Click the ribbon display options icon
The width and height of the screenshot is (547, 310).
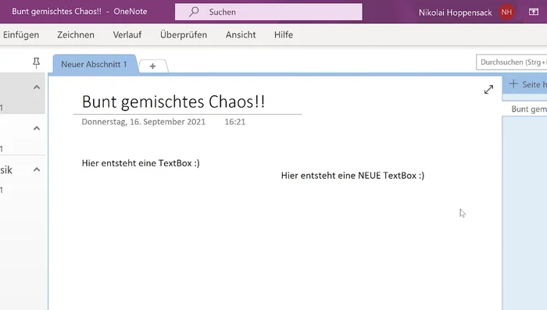[534, 12]
